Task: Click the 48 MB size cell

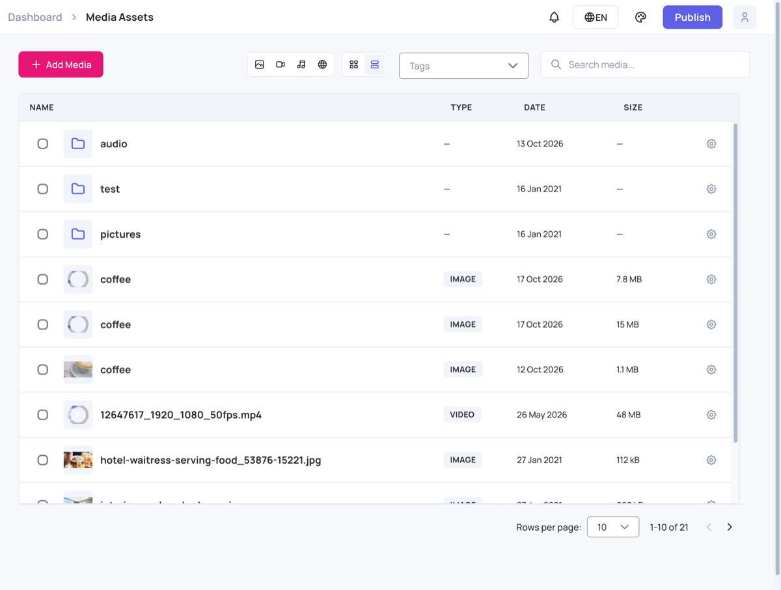Action: coord(629,415)
